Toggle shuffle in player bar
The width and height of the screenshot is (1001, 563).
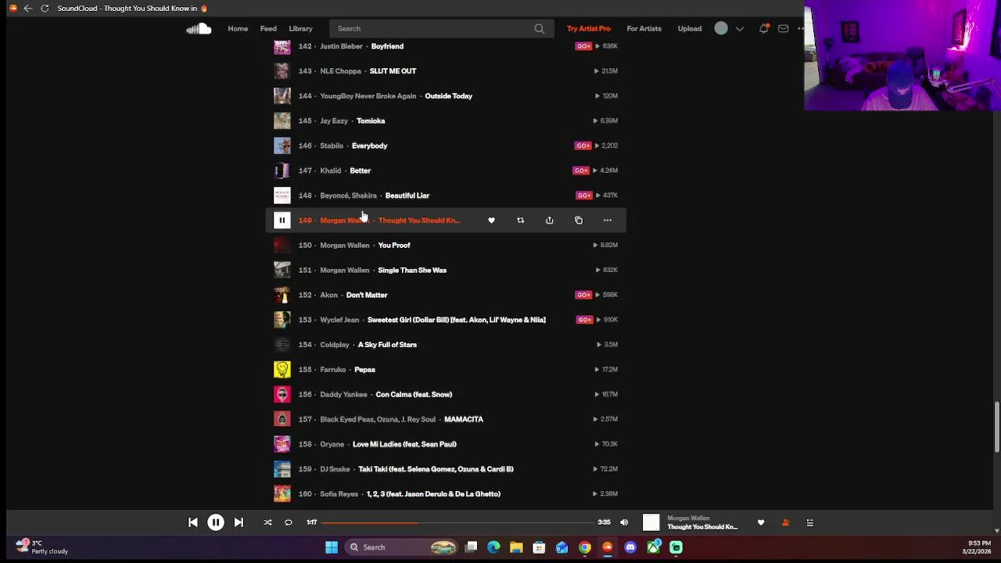(267, 522)
